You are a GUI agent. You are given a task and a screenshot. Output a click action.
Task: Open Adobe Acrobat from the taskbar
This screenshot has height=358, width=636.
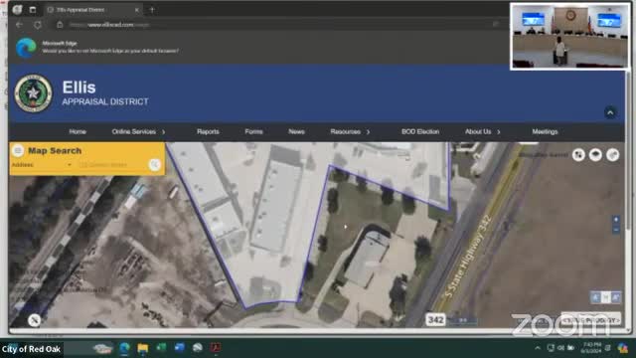[216, 348]
